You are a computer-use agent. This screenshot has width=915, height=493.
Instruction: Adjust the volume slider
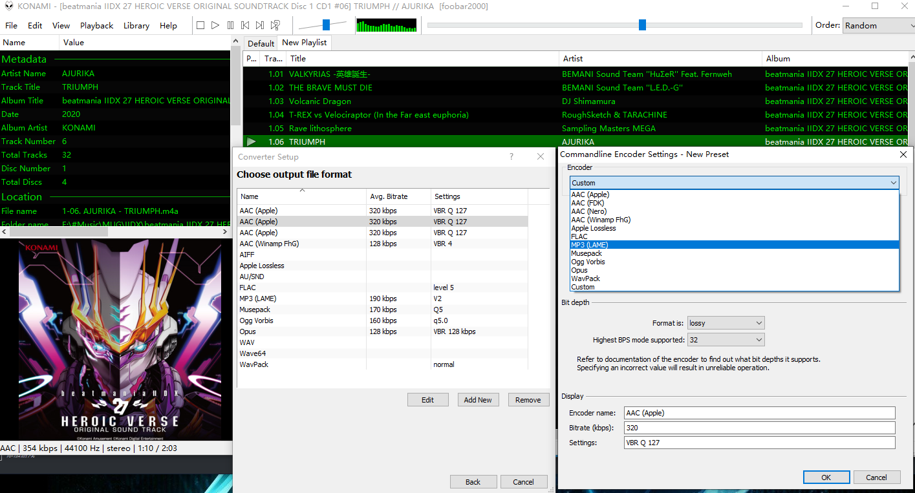coord(326,25)
